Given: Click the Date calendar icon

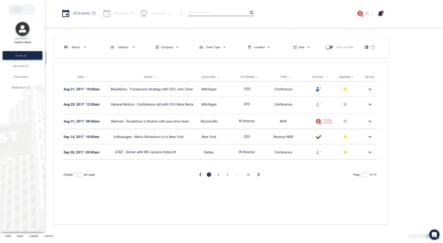Looking at the screenshot, I should point(295,47).
